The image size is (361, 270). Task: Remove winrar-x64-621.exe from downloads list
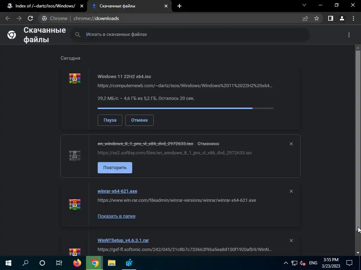(x=291, y=191)
